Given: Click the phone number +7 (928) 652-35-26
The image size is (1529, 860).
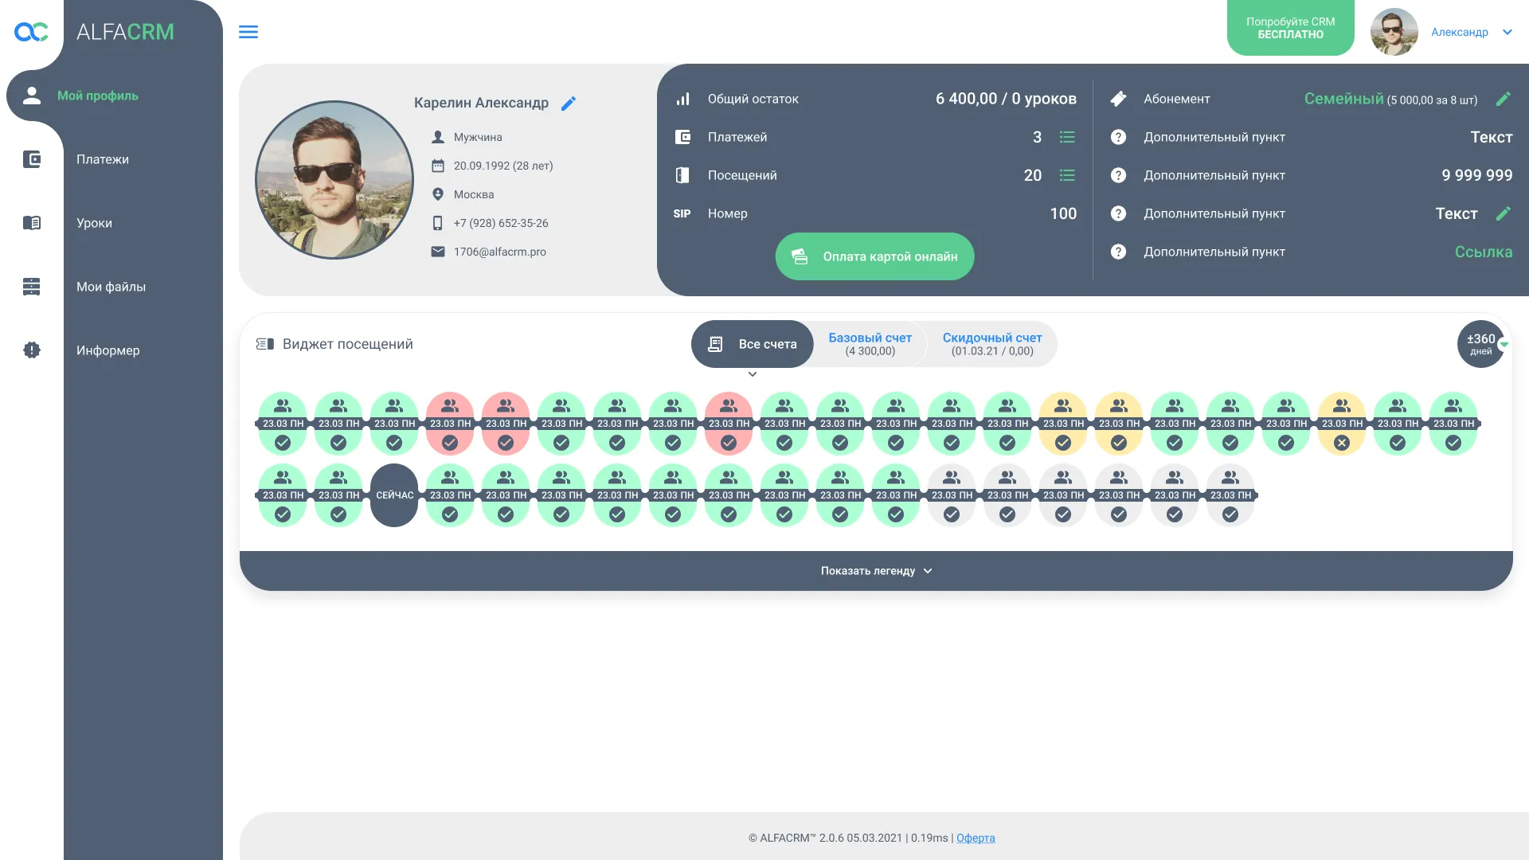Looking at the screenshot, I should 501,223.
